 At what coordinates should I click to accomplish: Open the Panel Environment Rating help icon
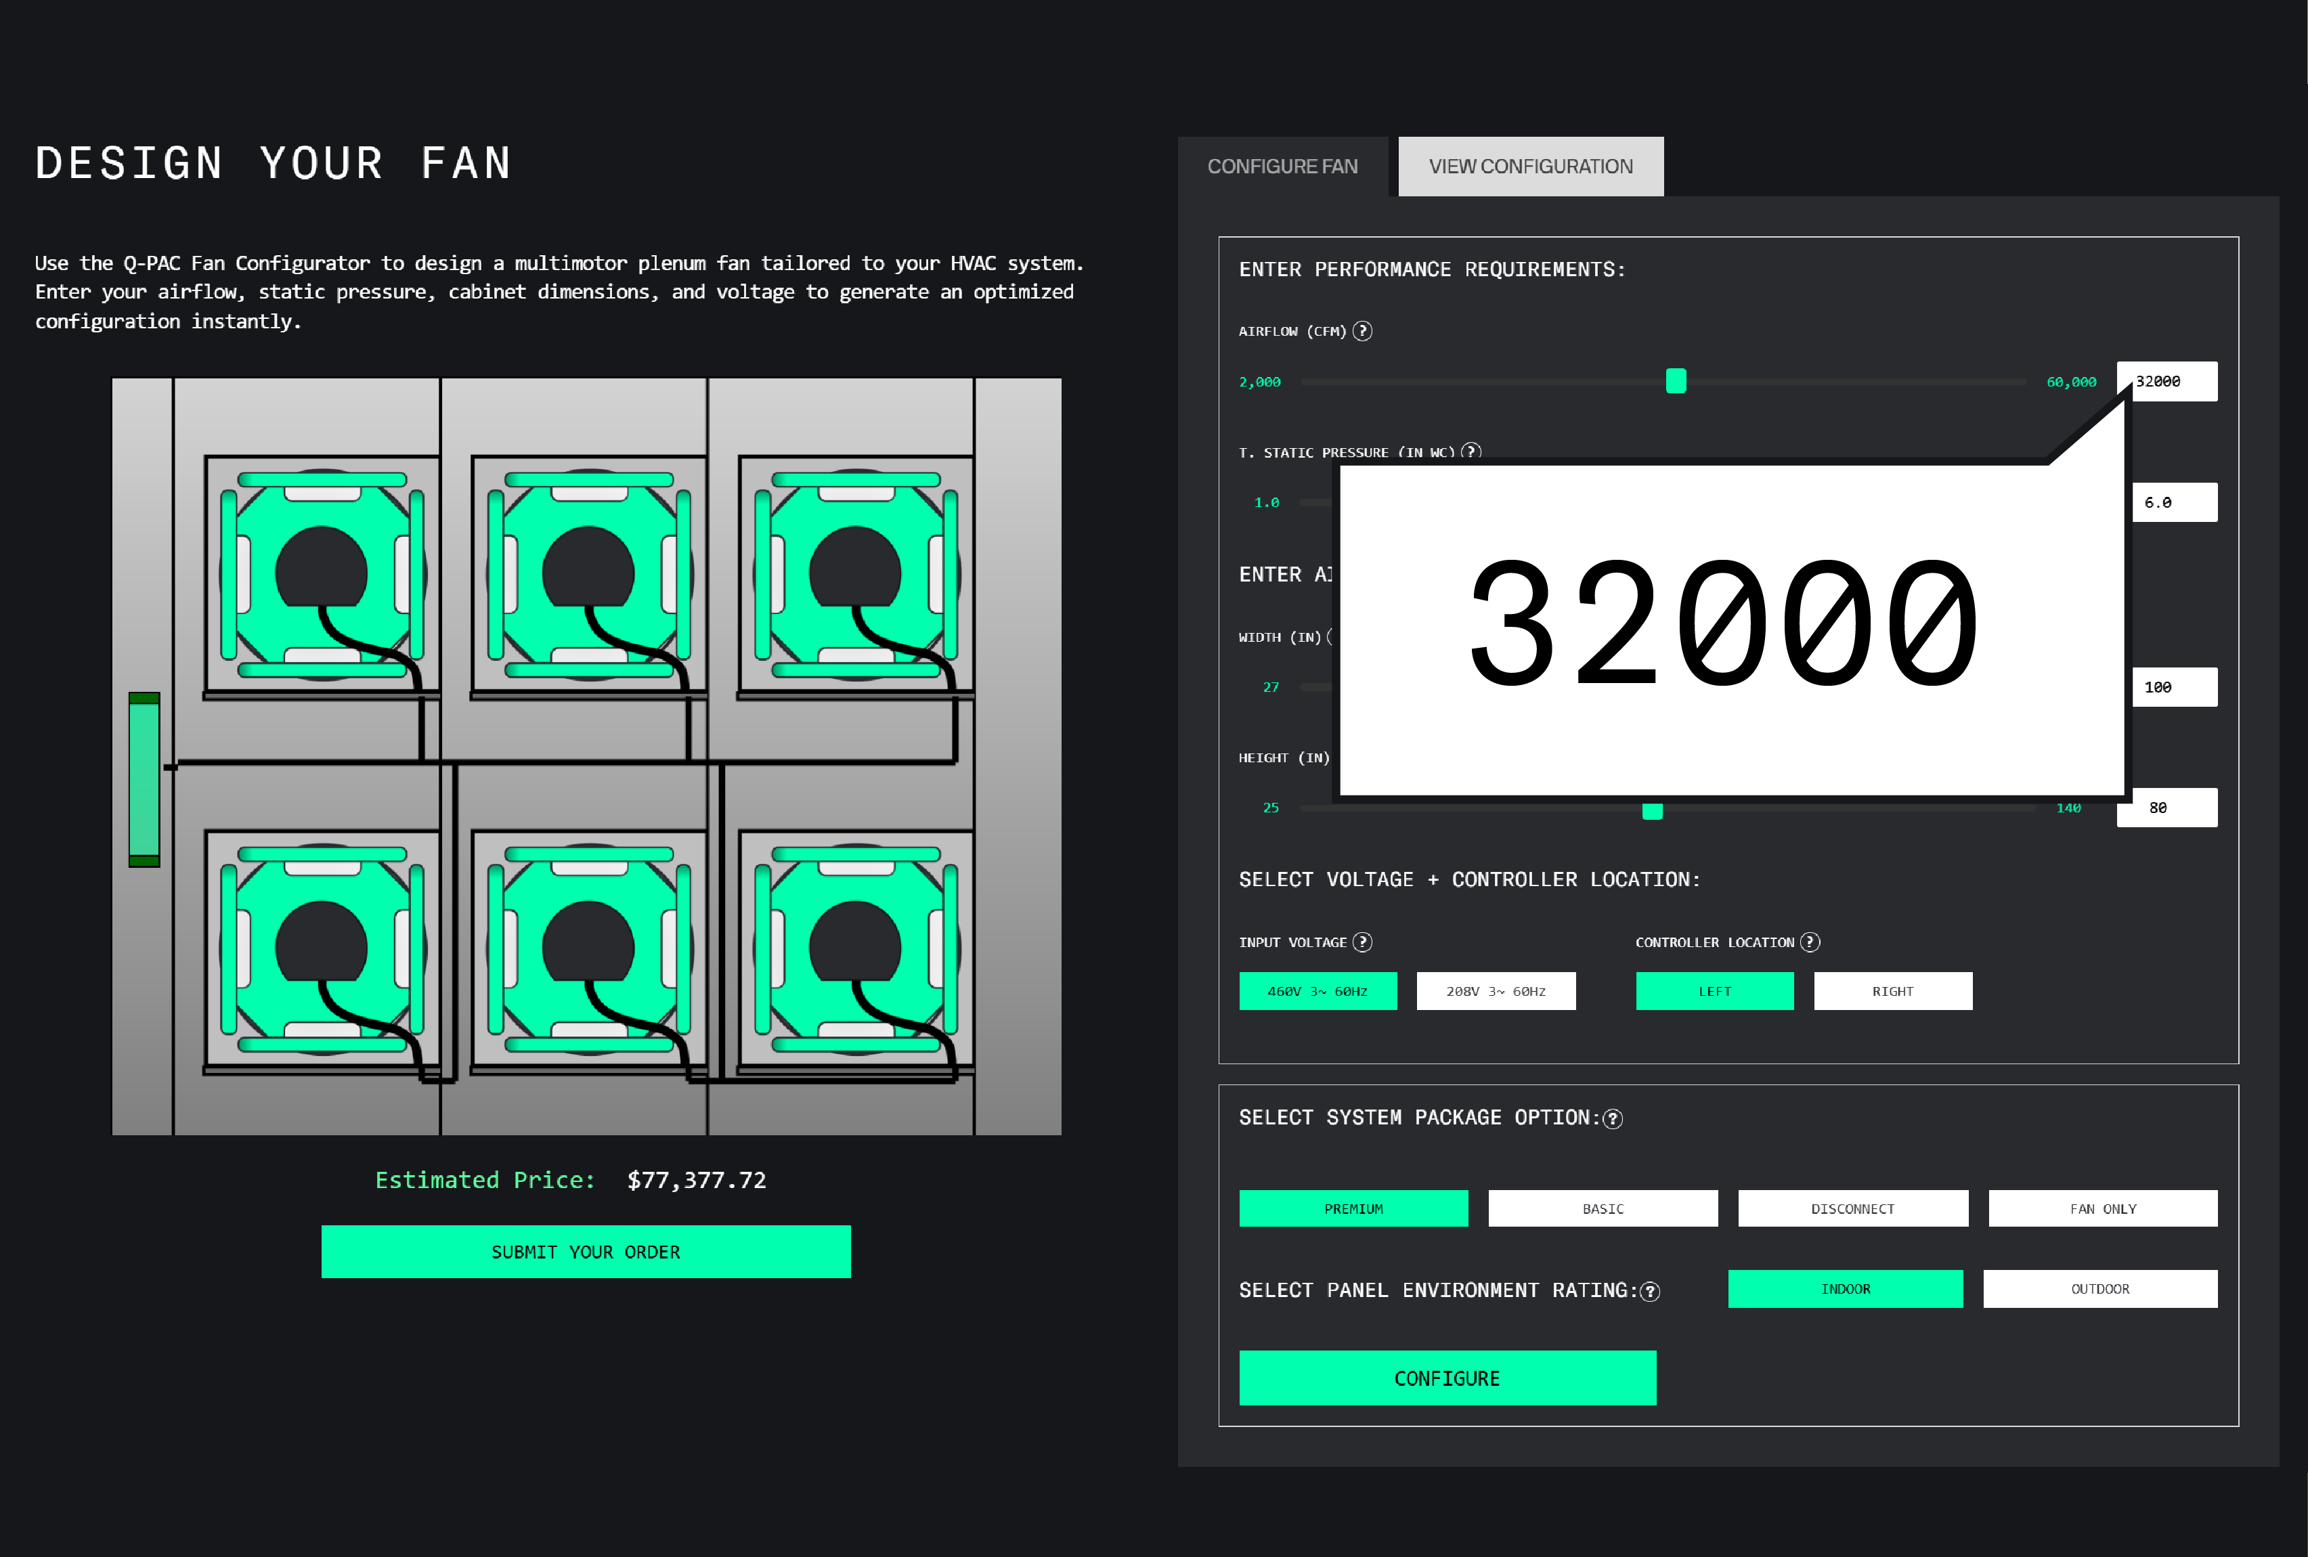(x=1649, y=1291)
